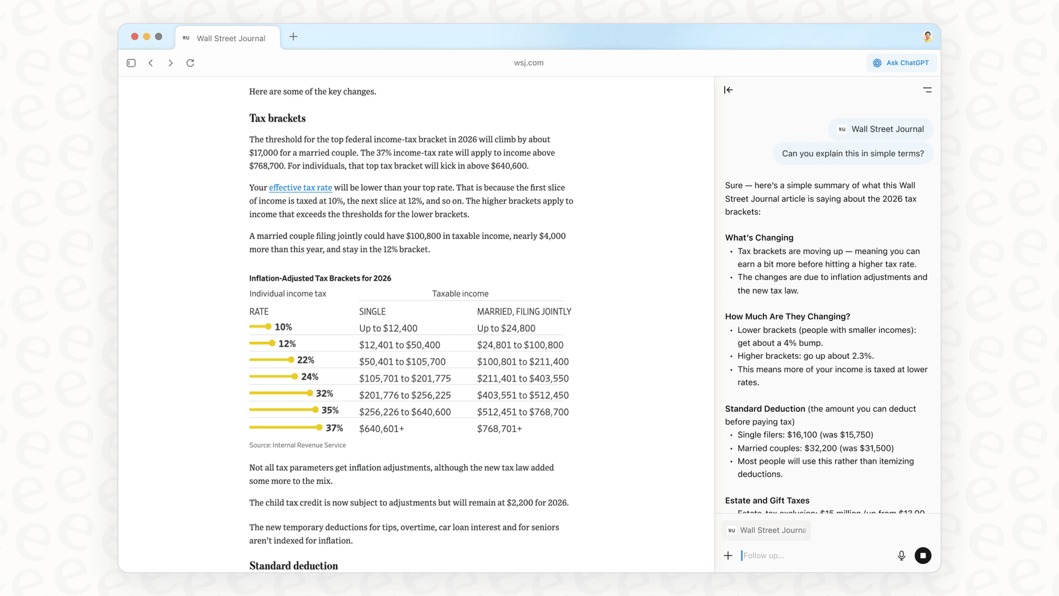
Task: Click the back navigation arrow
Action: [x=151, y=62]
